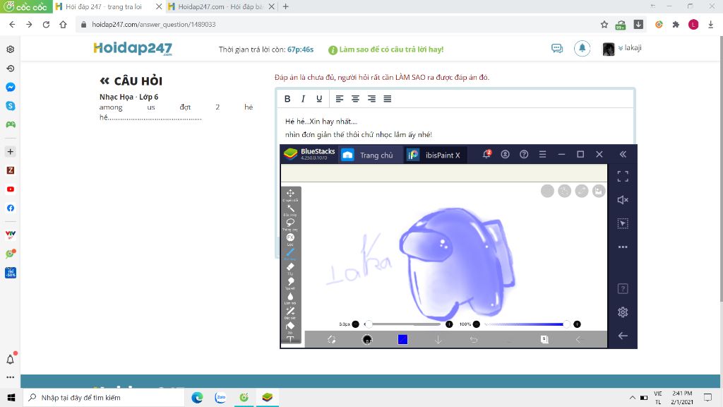
Task: Open Facebook in the Coc Coc sidebar
Action: click(x=10, y=208)
